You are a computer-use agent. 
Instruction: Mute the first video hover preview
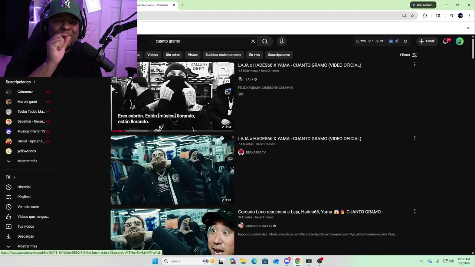pyautogui.click(x=227, y=69)
